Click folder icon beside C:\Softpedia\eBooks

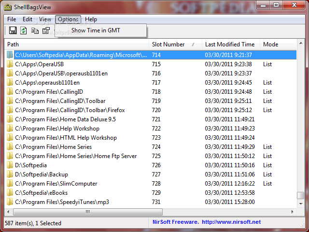(10, 193)
